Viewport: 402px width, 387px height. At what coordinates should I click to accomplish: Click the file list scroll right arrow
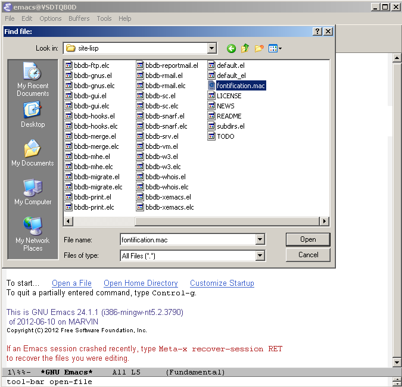point(325,221)
